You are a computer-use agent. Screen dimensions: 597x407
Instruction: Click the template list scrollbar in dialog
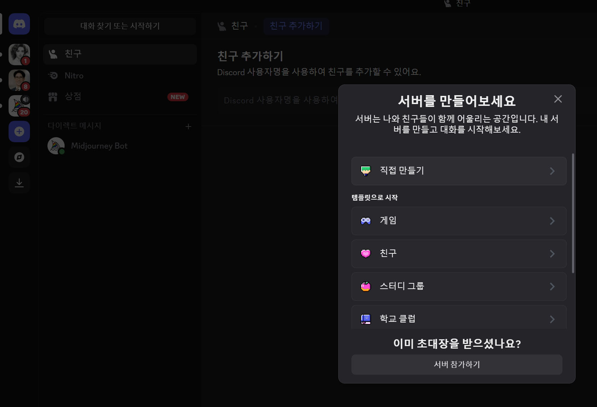pos(573,213)
